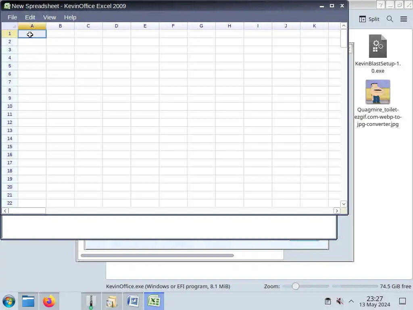
Task: Launch Firefox from the taskbar
Action: pyautogui.click(x=49, y=301)
